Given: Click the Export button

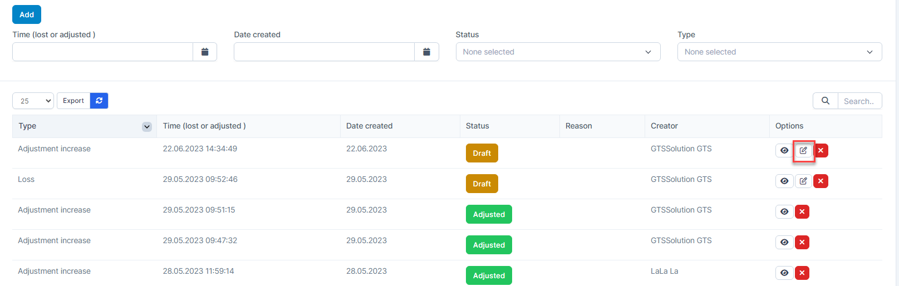Looking at the screenshot, I should click(73, 101).
